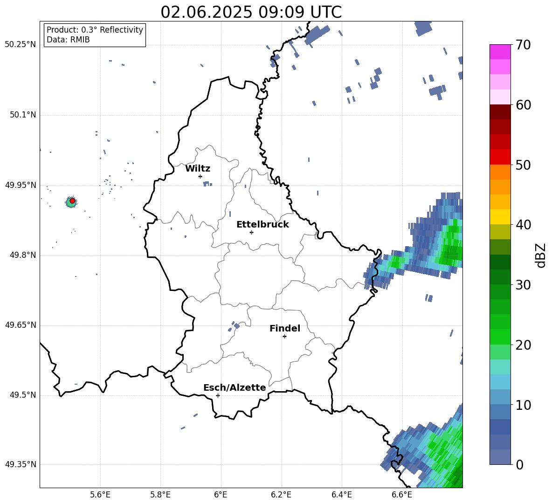Screen dimensions: 552x504
Task: Click the 6.4°E longitude label
Action: tap(341, 495)
